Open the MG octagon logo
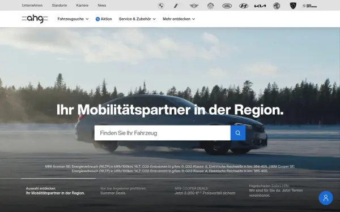 277,6
